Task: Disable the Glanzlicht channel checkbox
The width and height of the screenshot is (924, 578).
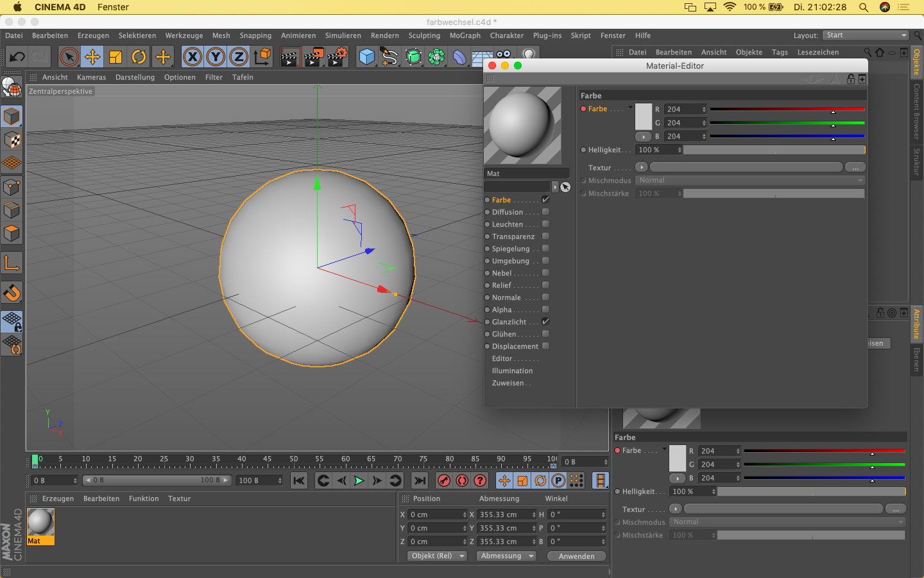Action: [x=545, y=322]
